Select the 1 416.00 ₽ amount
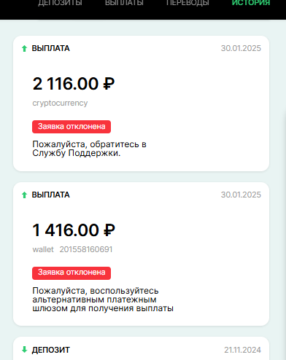This screenshot has height=360, width=286. pyautogui.click(x=74, y=230)
